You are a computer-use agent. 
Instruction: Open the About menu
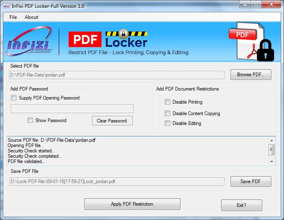click(x=31, y=17)
